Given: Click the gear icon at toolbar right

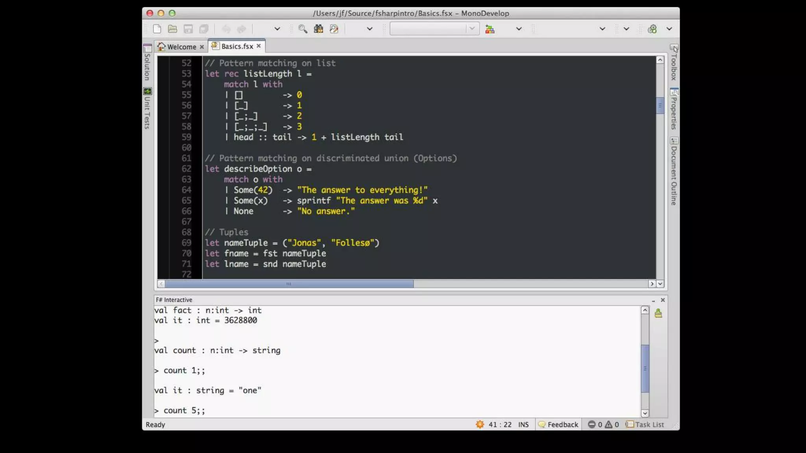Looking at the screenshot, I should tap(652, 29).
